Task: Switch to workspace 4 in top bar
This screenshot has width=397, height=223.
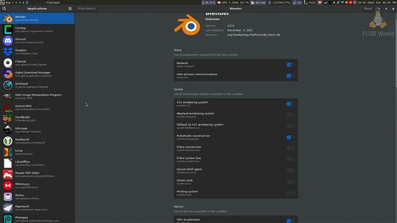Action: tap(24, 2)
